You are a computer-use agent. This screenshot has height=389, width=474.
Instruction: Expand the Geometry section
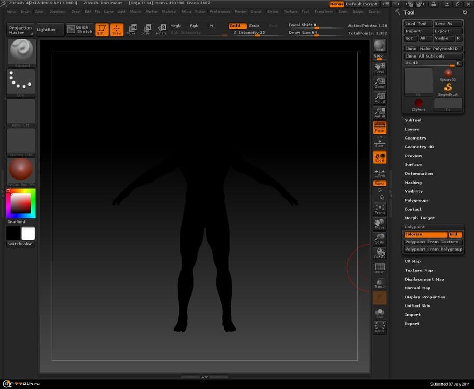(415, 138)
